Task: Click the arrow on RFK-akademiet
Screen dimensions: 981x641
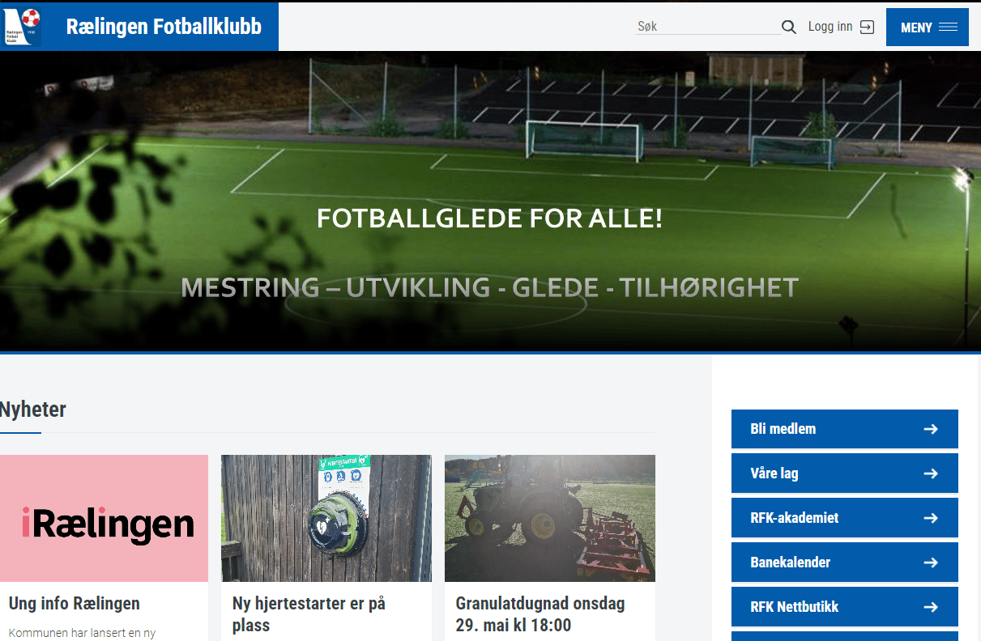Action: click(931, 518)
